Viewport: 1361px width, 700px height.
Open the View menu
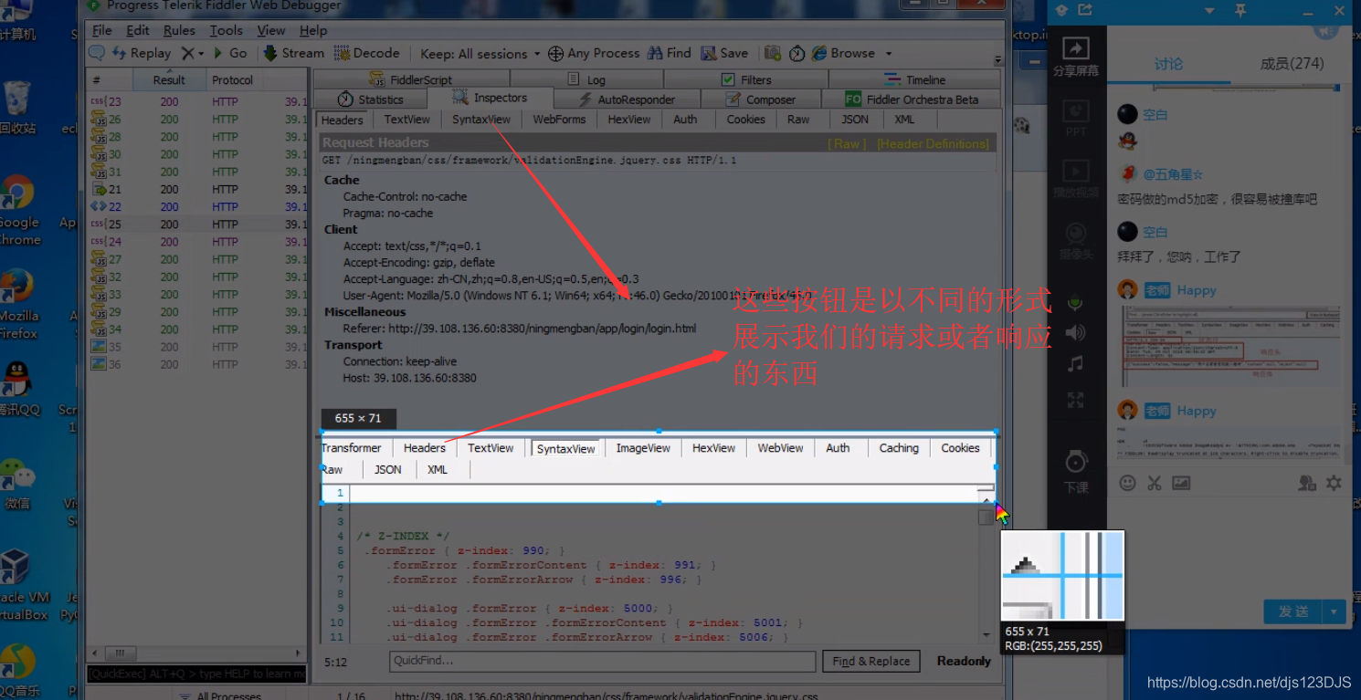coord(271,30)
